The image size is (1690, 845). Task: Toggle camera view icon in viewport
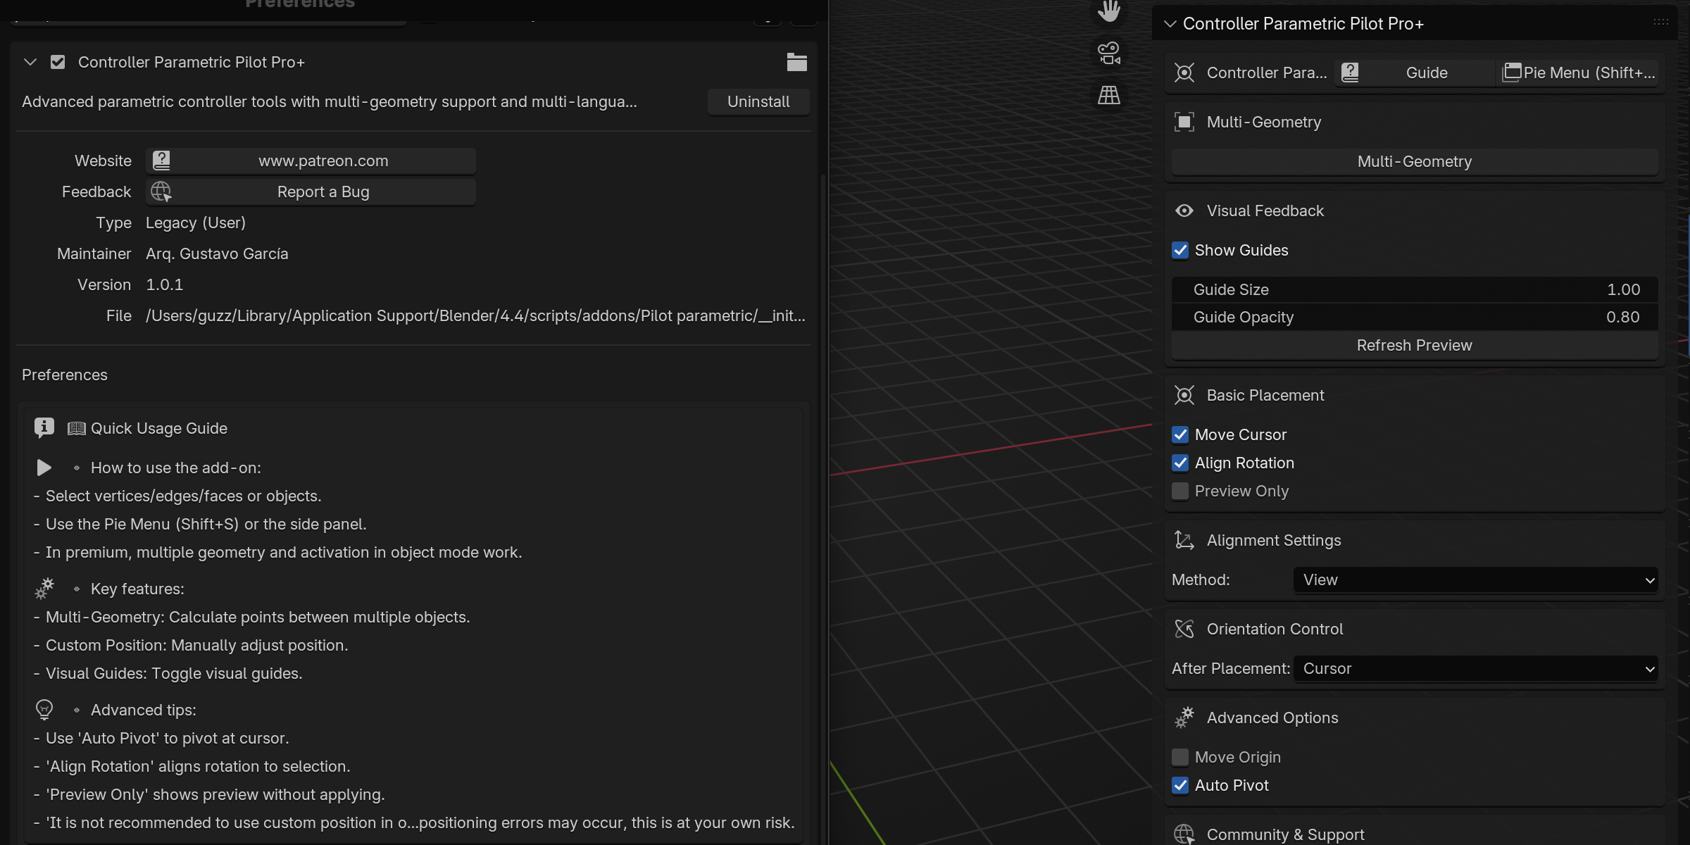point(1109,53)
